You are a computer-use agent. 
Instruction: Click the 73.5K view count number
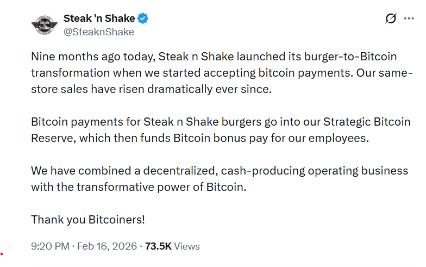pos(158,246)
